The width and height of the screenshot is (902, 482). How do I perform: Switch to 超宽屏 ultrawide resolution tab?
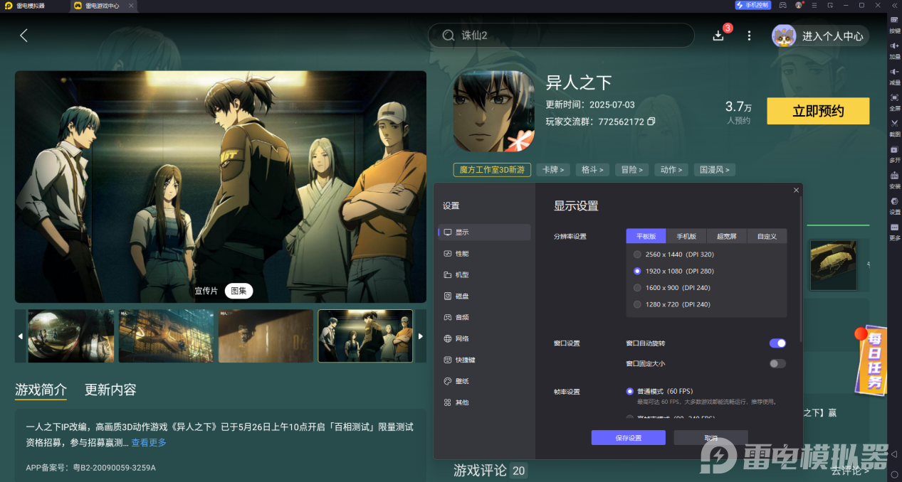[727, 236]
